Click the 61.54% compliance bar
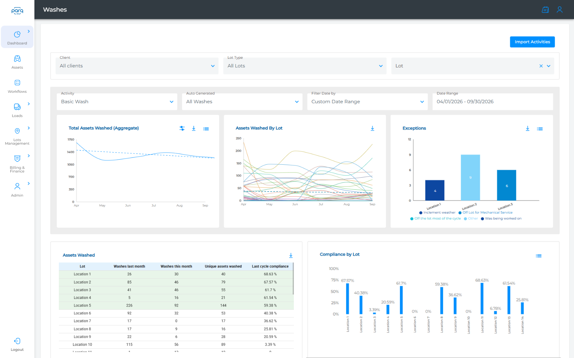 (509, 300)
